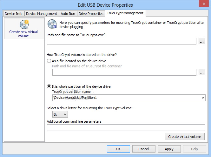Click the Additional command line parameters field

pyautogui.click(x=126, y=127)
